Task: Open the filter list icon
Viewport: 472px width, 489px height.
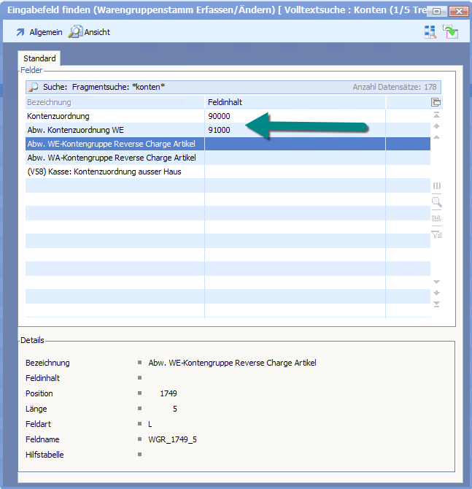Action: tap(436, 234)
